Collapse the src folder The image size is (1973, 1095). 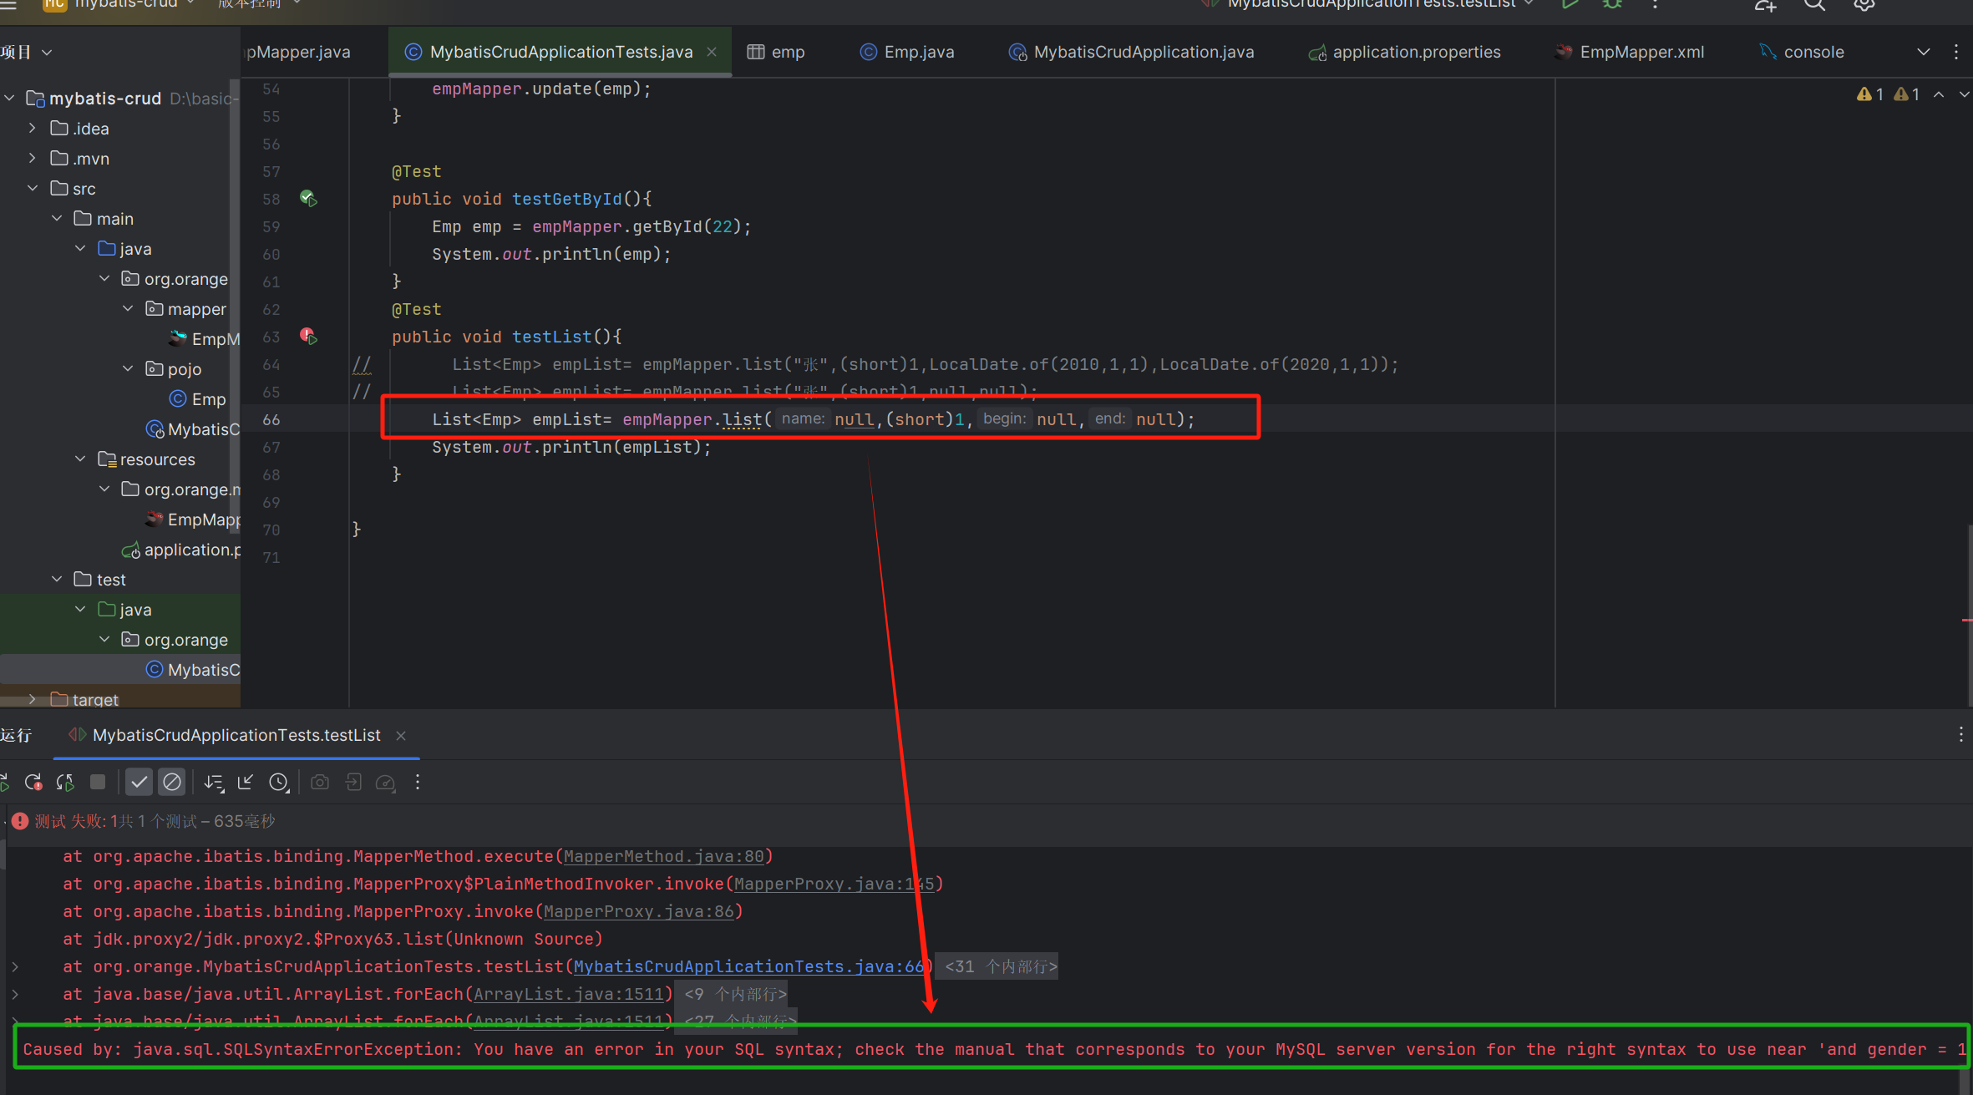(x=33, y=189)
